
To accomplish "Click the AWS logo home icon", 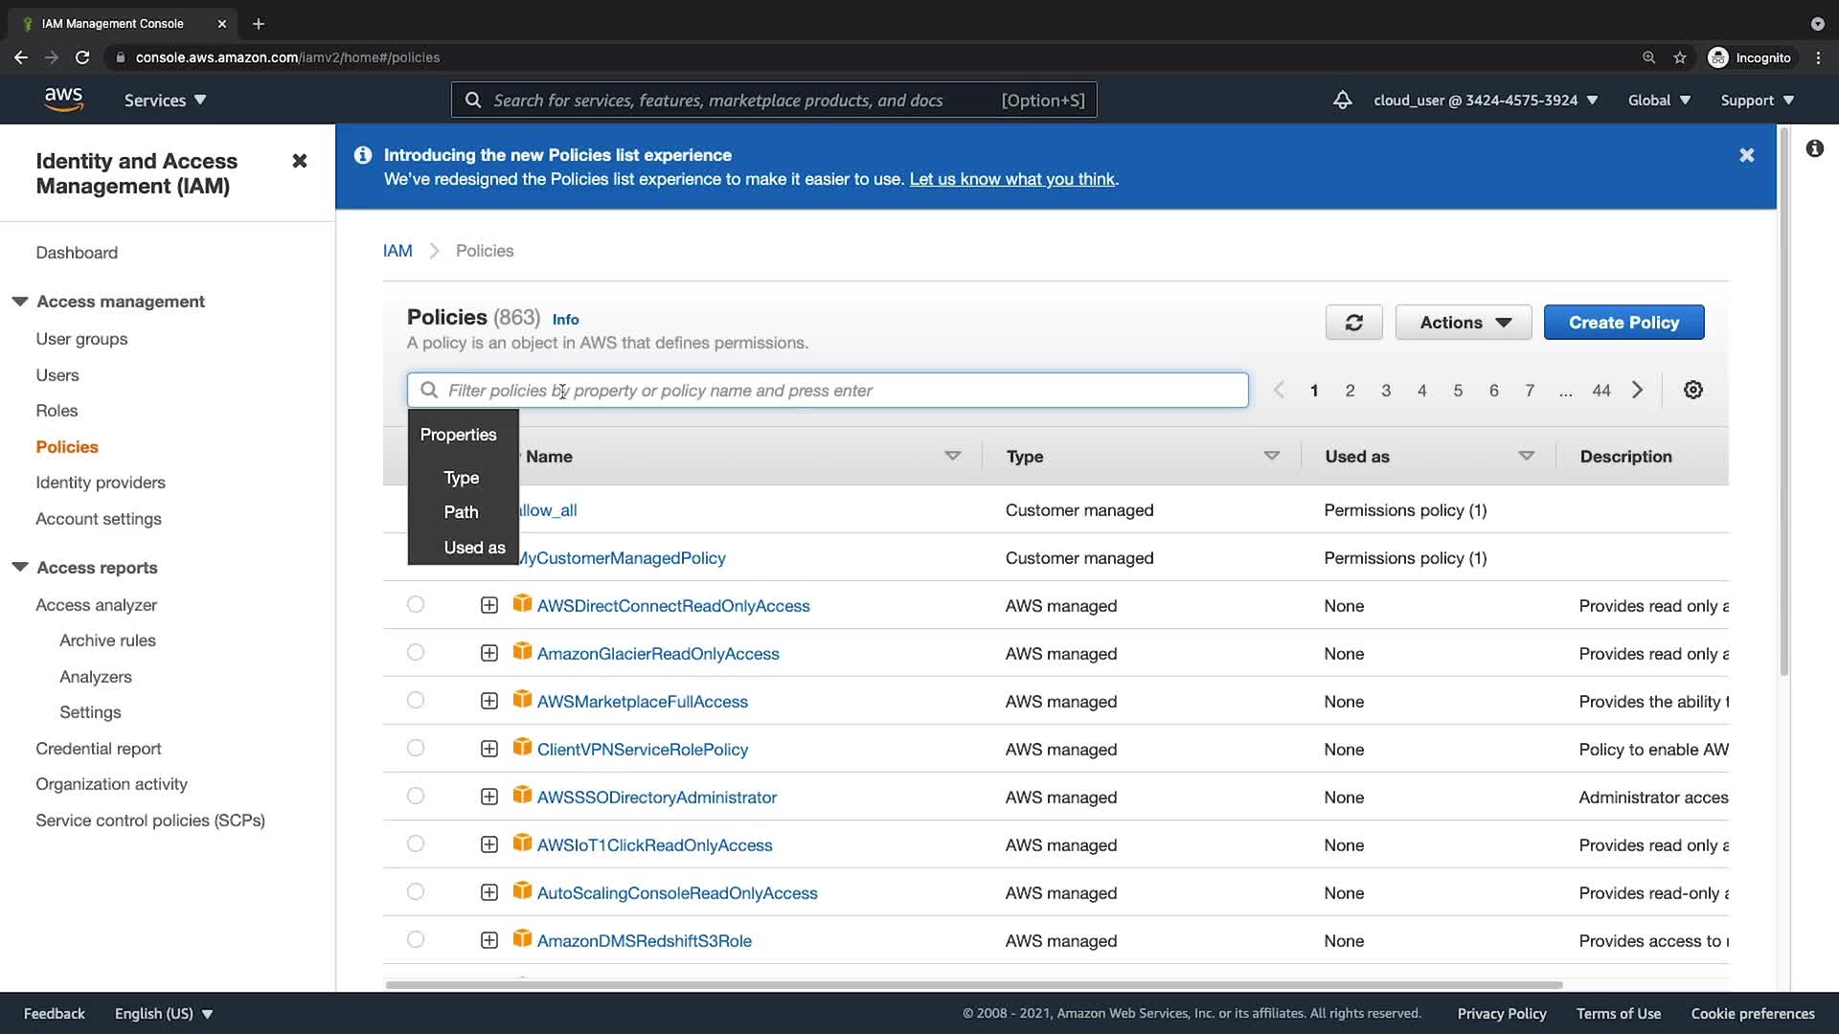I will coord(63,100).
